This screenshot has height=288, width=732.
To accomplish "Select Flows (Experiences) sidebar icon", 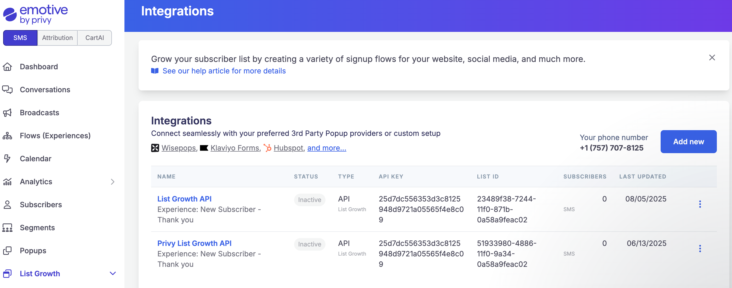I will 8,136.
